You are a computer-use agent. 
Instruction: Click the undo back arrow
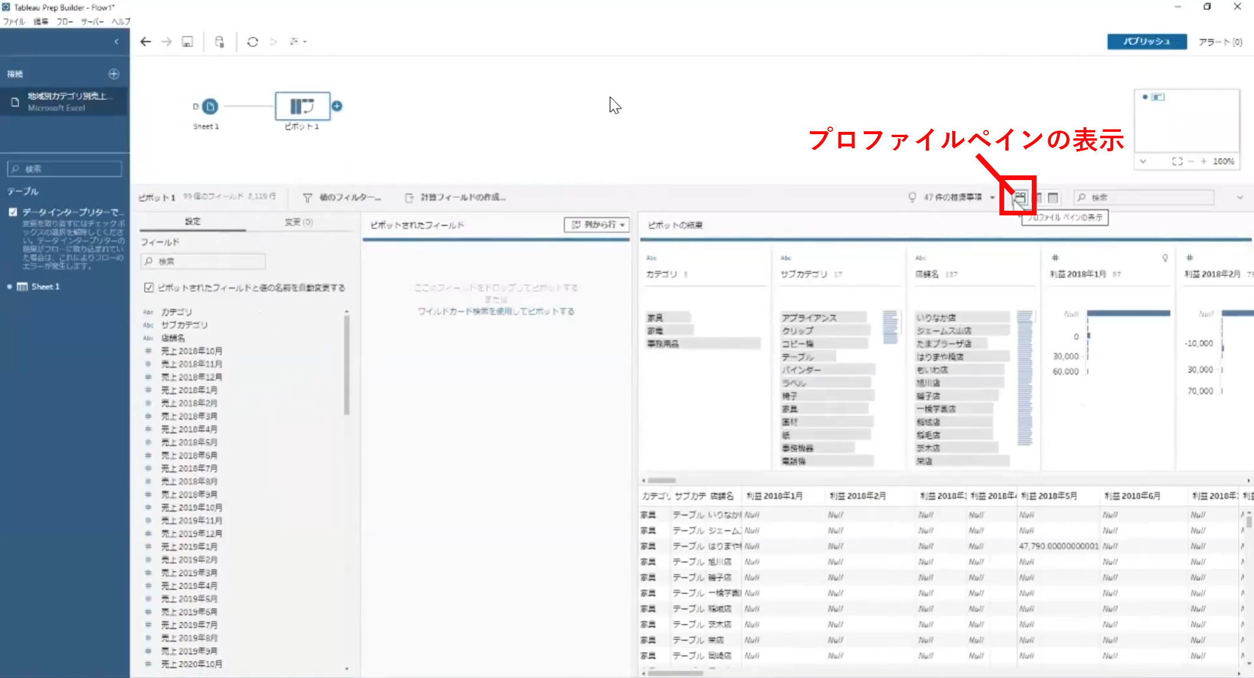click(x=146, y=42)
